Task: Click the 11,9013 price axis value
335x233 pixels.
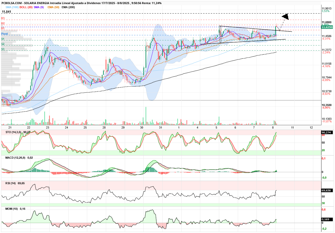Action: click(327, 8)
